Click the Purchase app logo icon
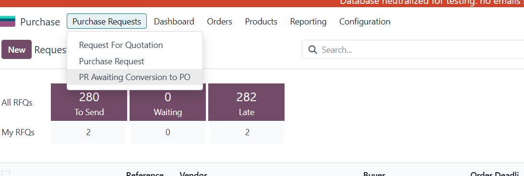 coord(7,22)
